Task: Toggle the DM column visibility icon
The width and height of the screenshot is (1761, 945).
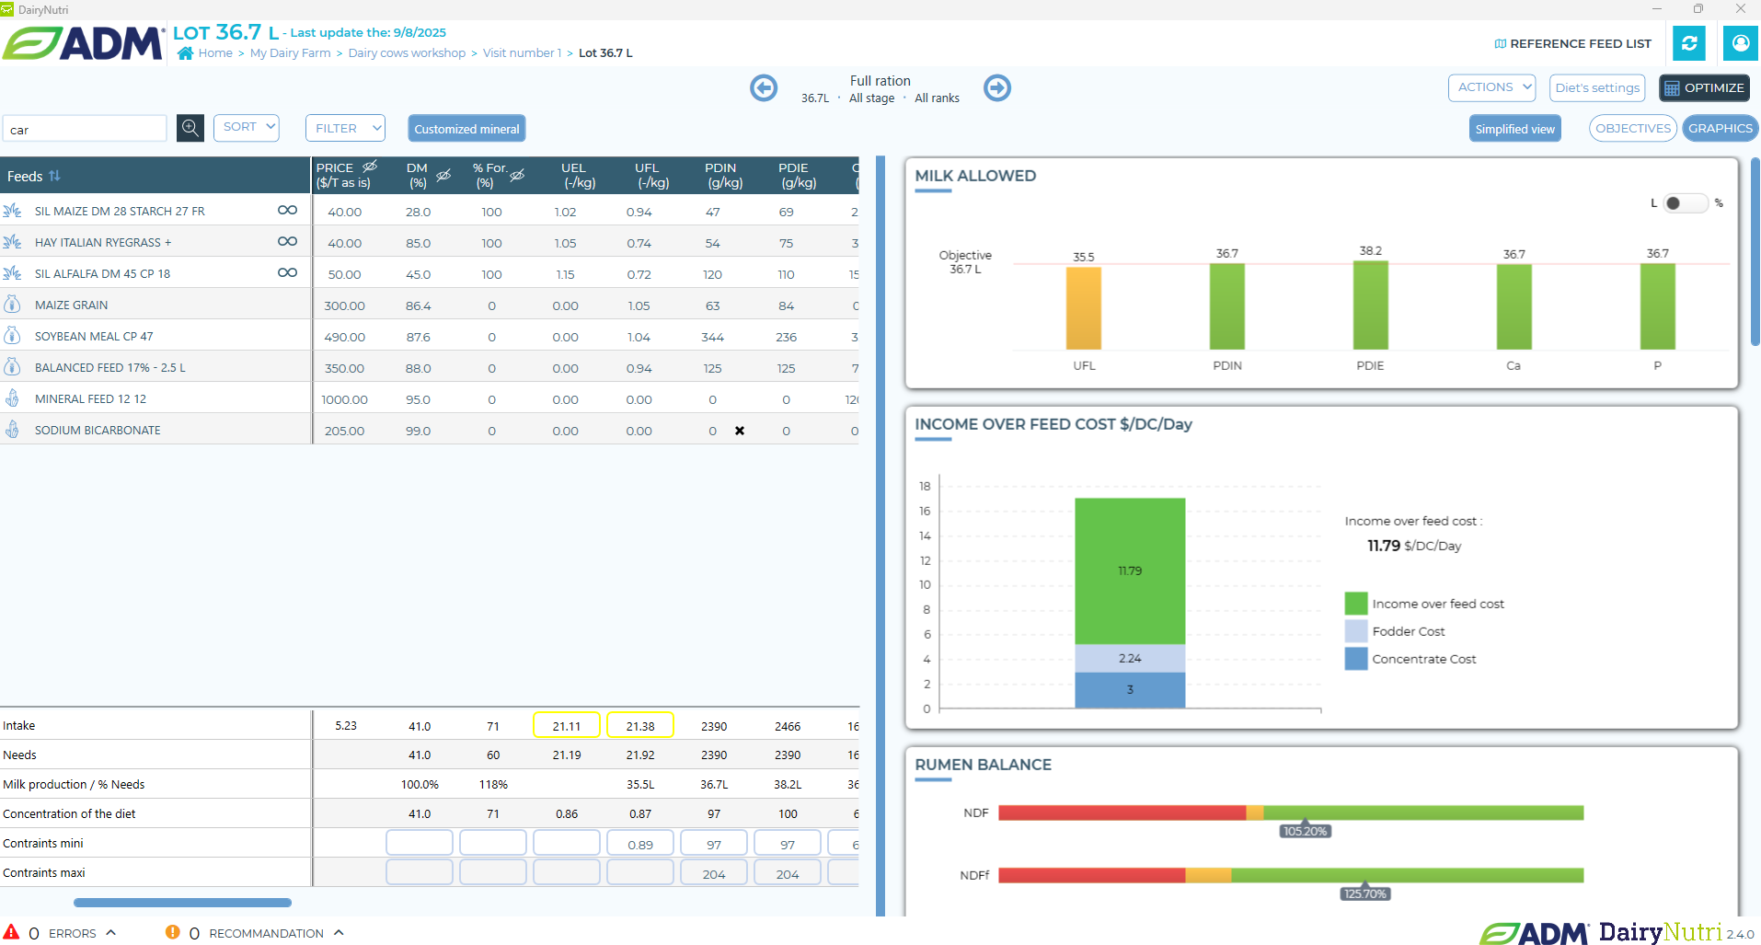Action: tap(443, 175)
